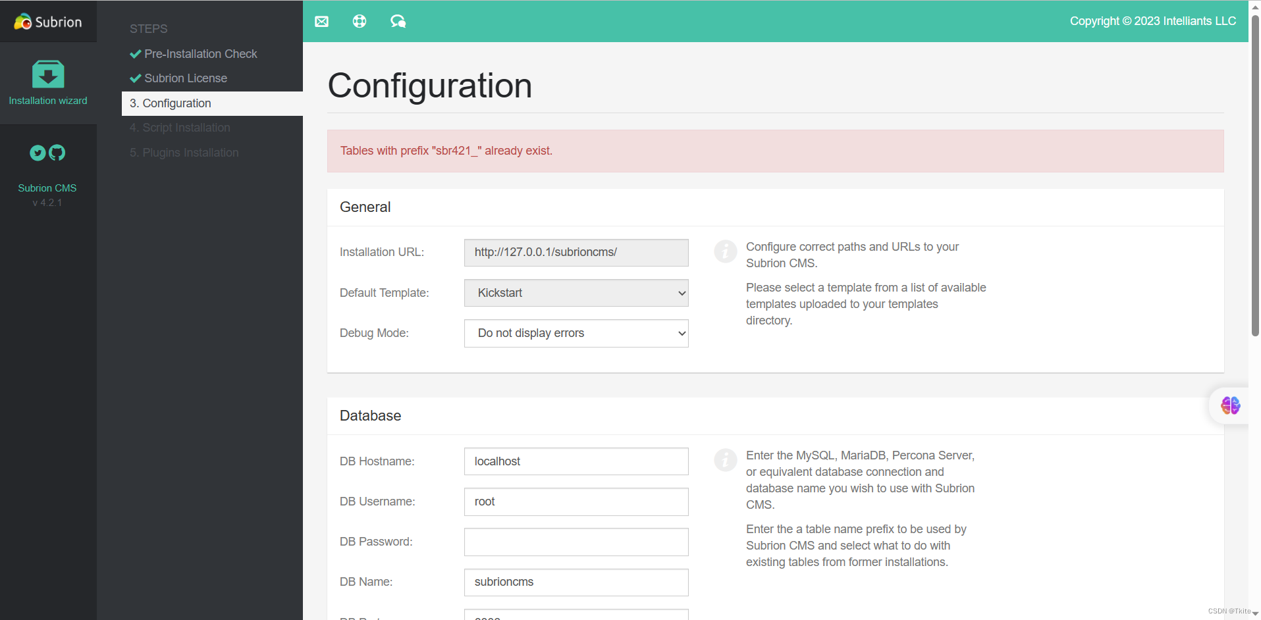
Task: Go to Subrion License step
Action: pos(186,78)
